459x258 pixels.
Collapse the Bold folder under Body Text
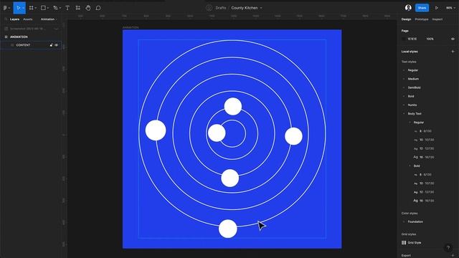pos(410,166)
